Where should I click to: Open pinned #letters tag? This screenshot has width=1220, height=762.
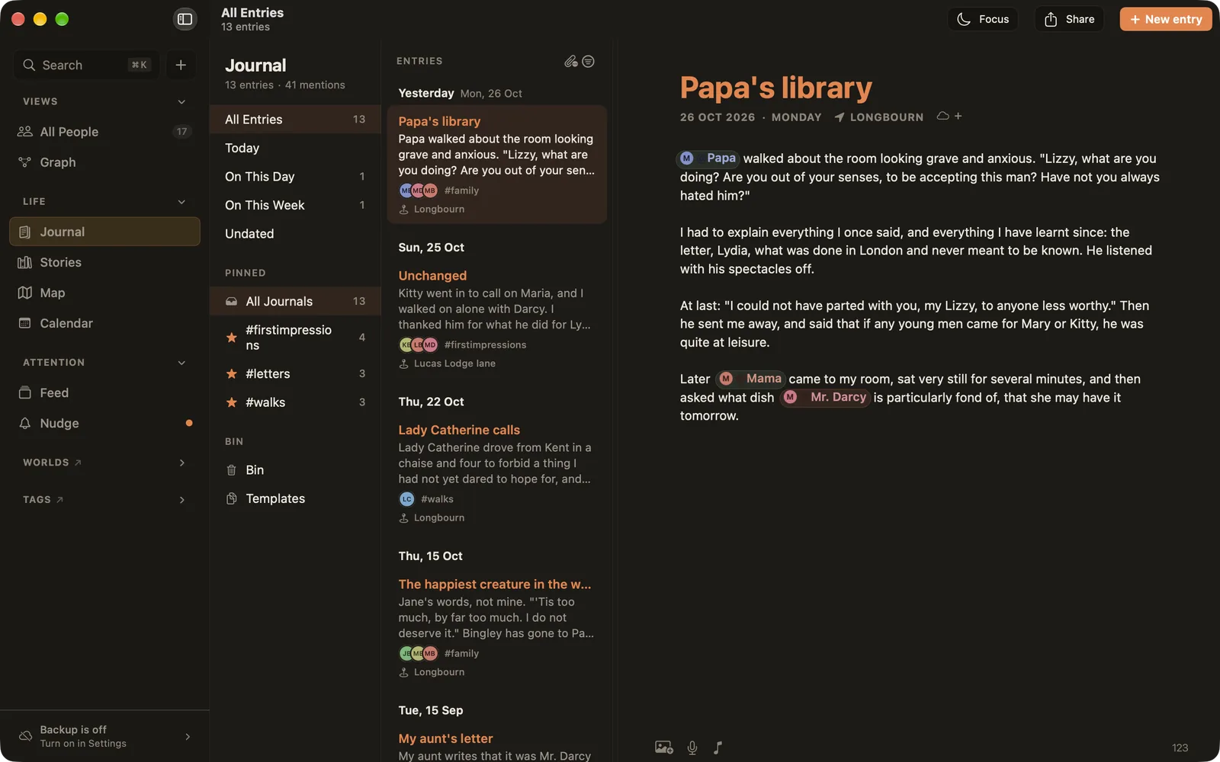coord(295,373)
